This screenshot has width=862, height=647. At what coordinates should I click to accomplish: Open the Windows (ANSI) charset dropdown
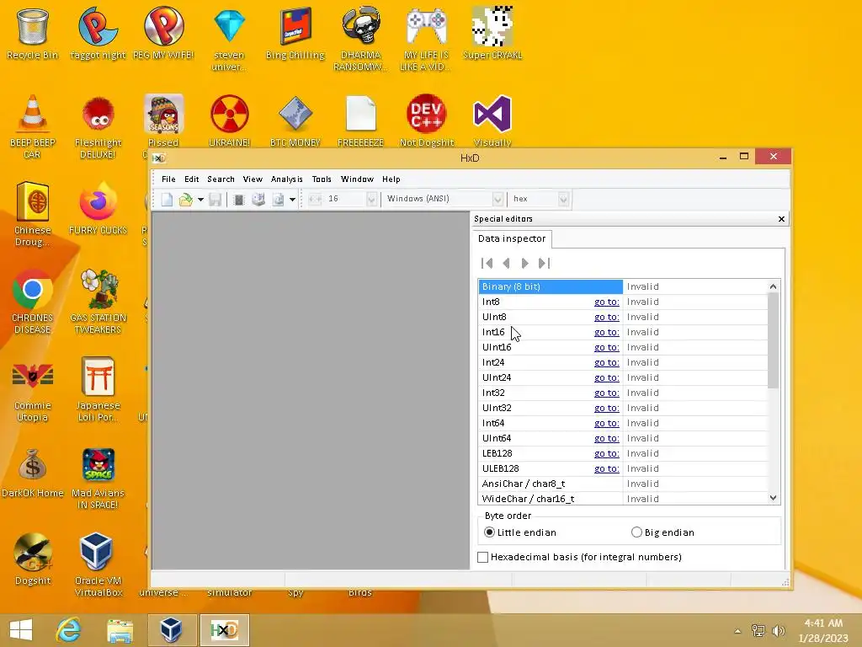point(498,199)
